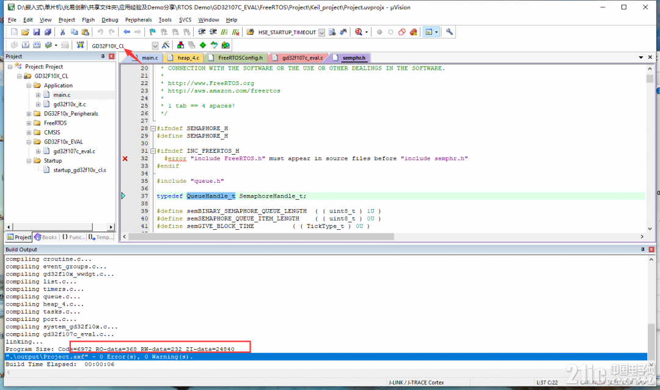The height and width of the screenshot is (390, 660).
Task: Collapse the #ifndef SEMAPHORE_H fold at line 28
Action: click(153, 128)
